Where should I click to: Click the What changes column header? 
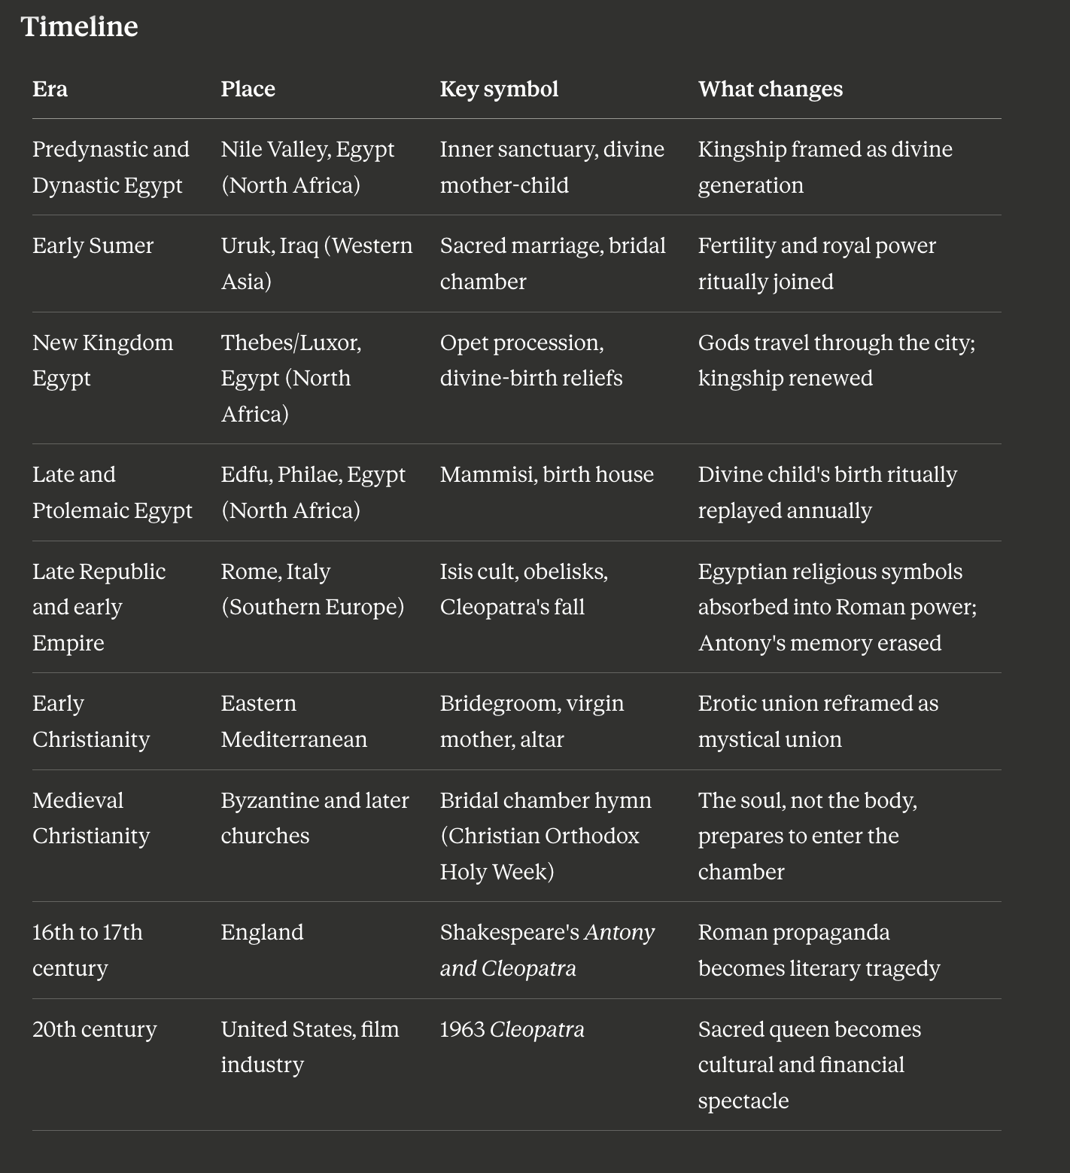(x=770, y=89)
